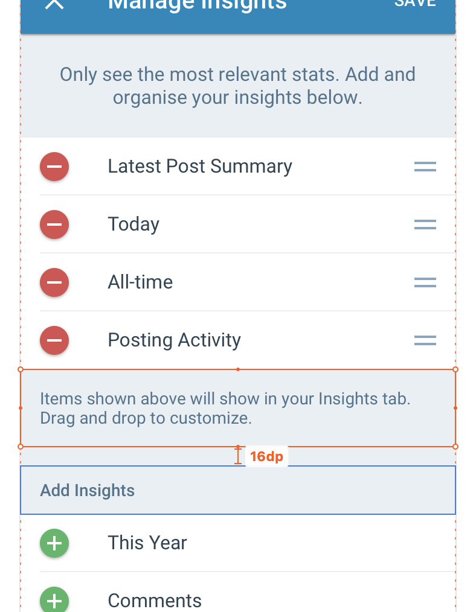This screenshot has height=612, width=476.
Task: Close the Manage Insights screen
Action: pyautogui.click(x=54, y=4)
